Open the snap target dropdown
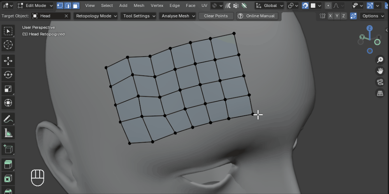The height and width of the screenshot is (194, 389). click(315, 5)
